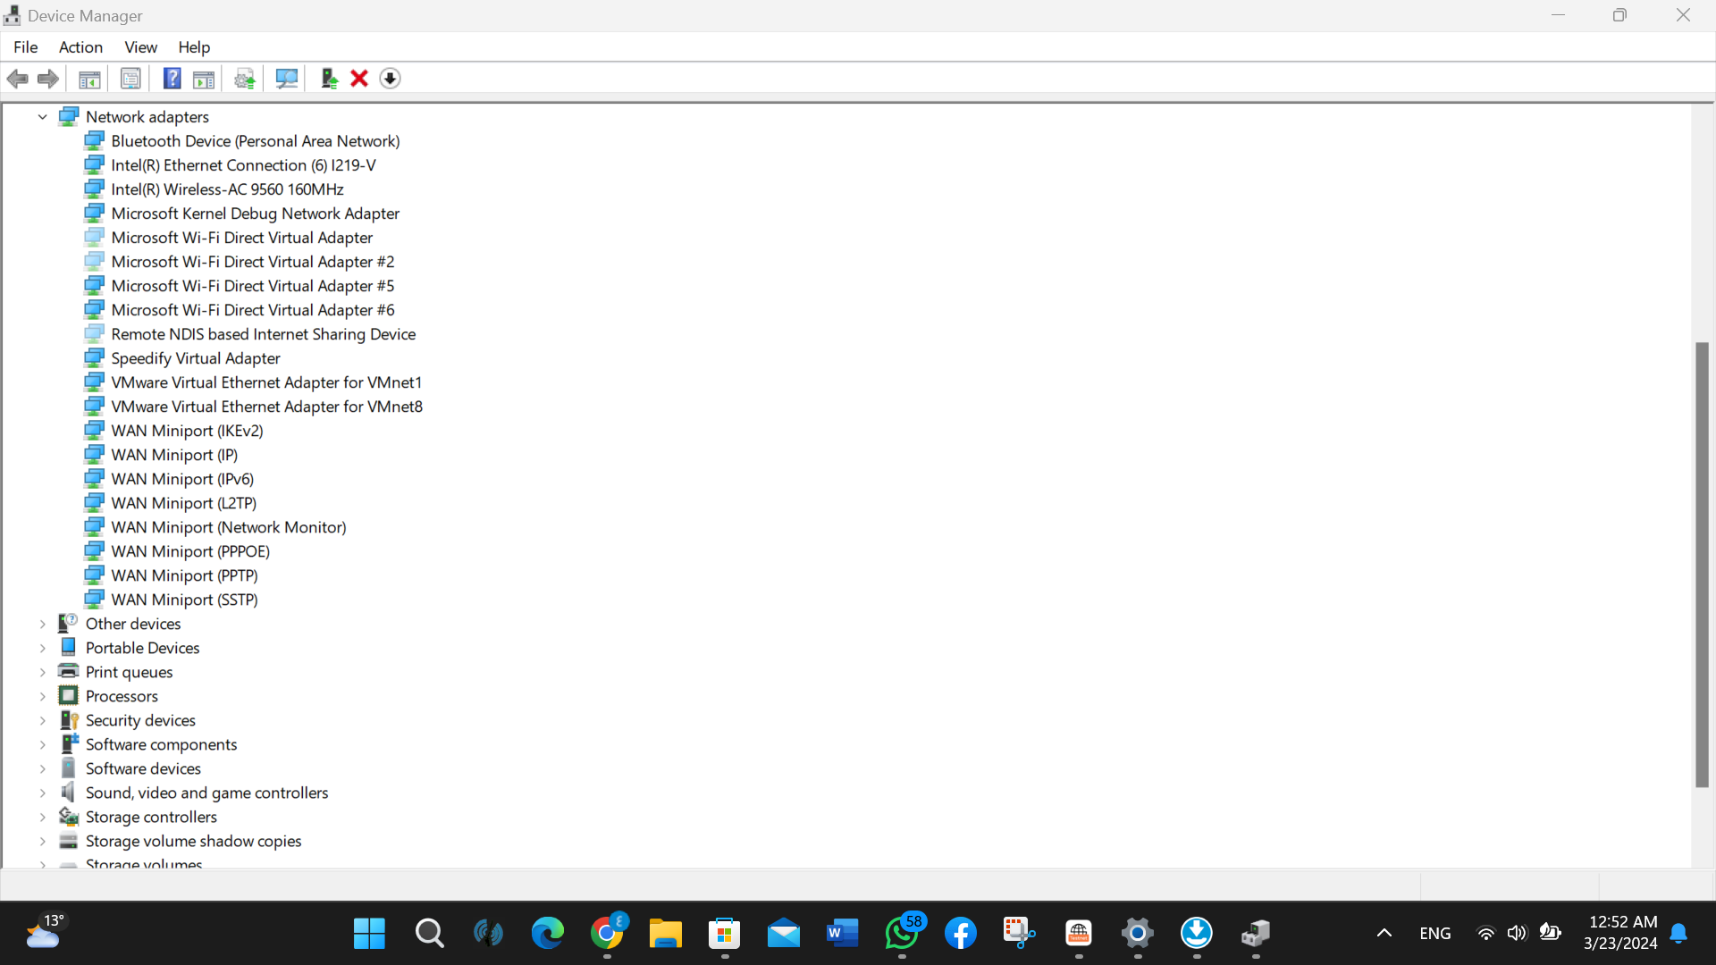This screenshot has width=1716, height=965.
Task: Expand the Sound, video and game controllers category
Action: coord(42,793)
